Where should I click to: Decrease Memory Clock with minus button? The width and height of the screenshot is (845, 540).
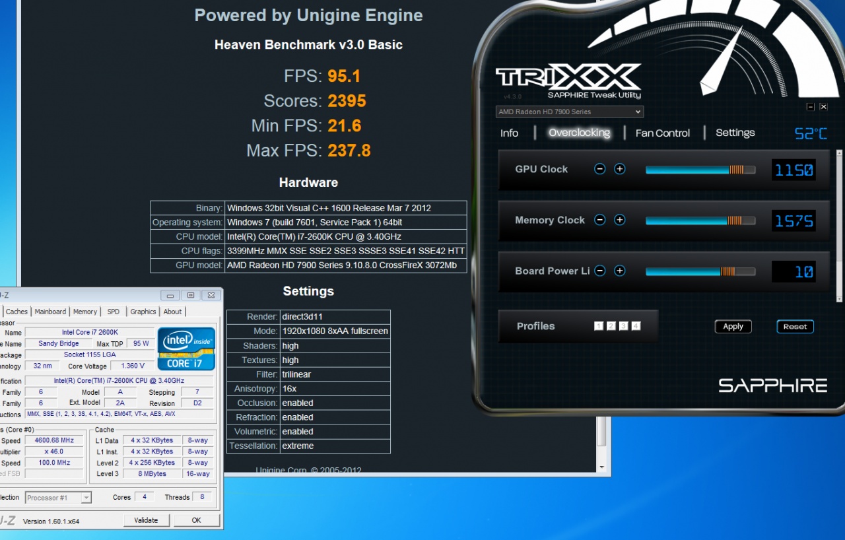point(599,220)
